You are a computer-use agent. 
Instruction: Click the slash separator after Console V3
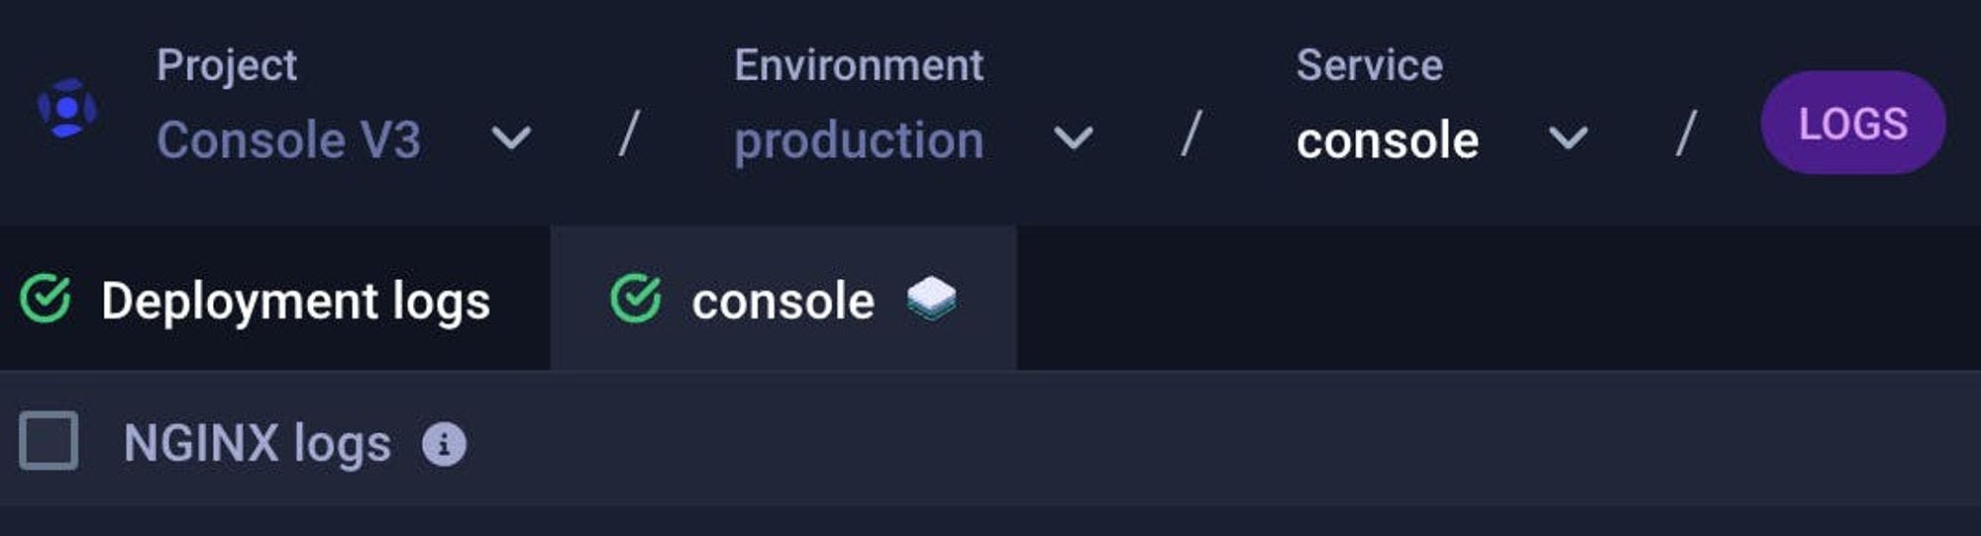pyautogui.click(x=628, y=133)
